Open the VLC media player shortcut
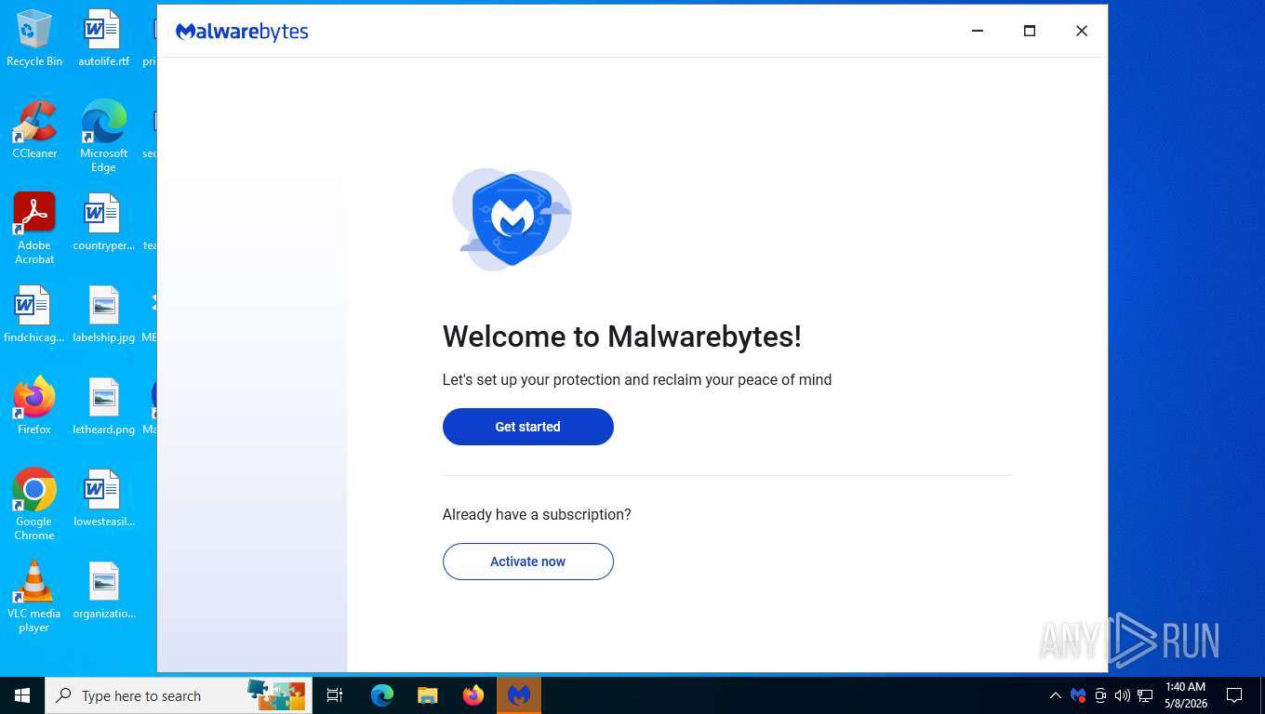Screen dimensions: 1265x714 [34, 597]
